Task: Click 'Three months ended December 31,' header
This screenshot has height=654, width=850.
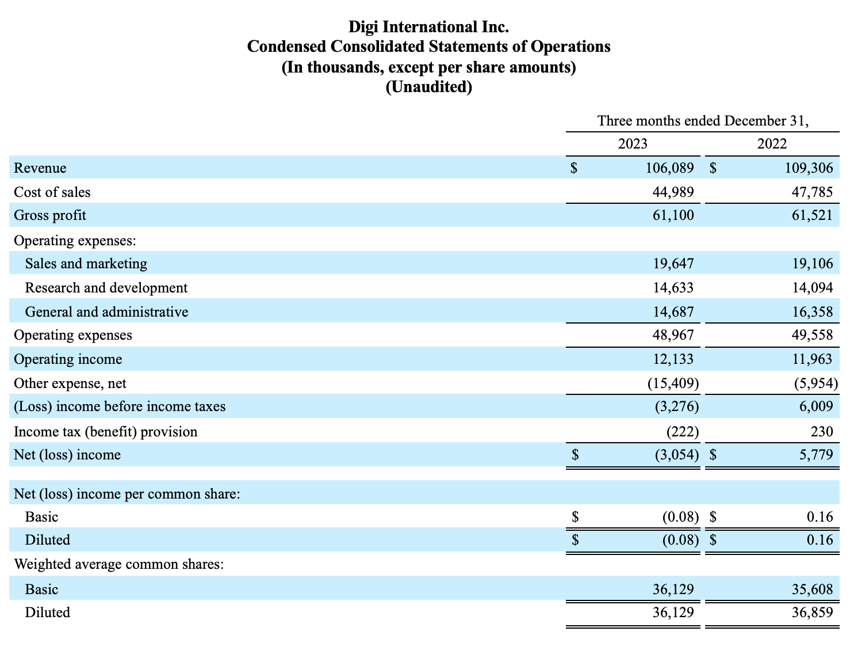Action: coord(703,121)
